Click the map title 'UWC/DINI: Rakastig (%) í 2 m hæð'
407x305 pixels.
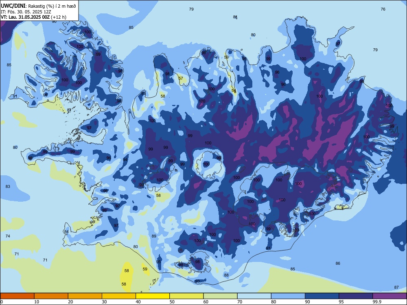pyautogui.click(x=38, y=6)
